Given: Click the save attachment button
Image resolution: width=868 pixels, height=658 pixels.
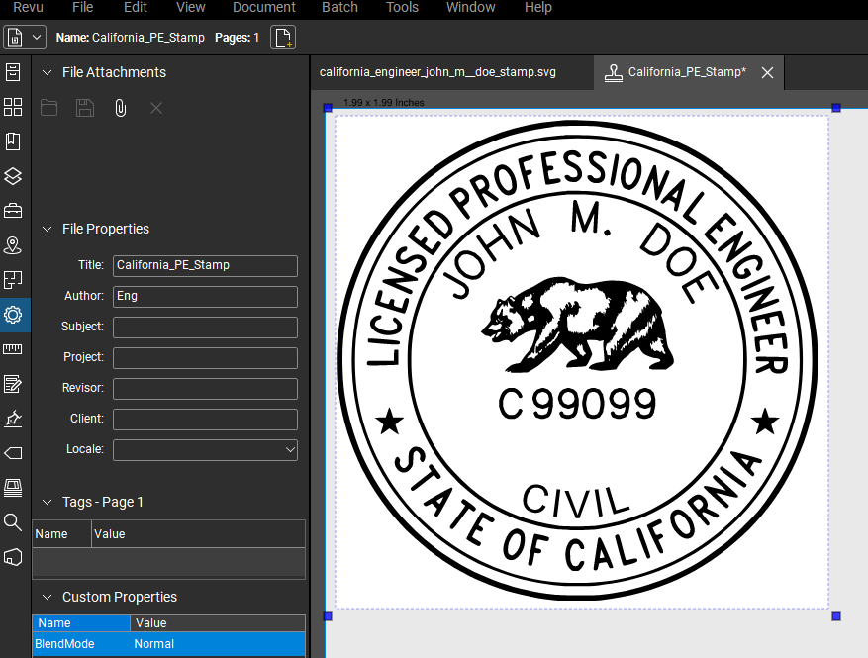Looking at the screenshot, I should [x=84, y=108].
